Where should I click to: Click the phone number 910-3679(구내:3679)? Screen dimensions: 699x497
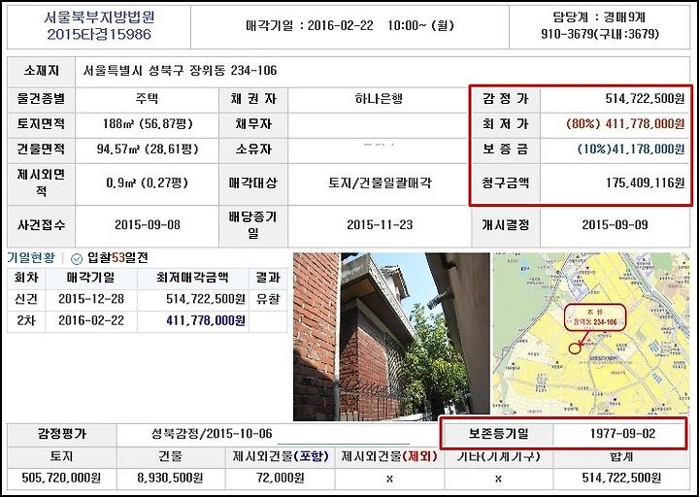600,34
